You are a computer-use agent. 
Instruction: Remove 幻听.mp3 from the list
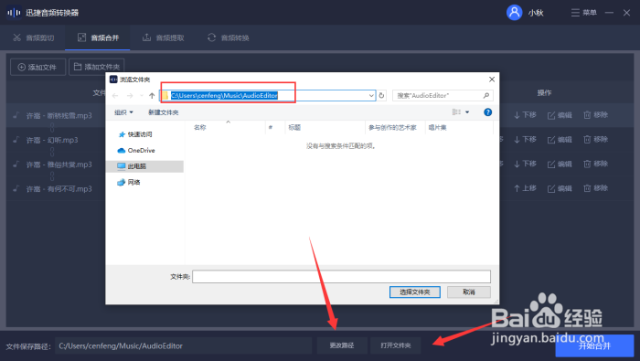click(x=595, y=140)
